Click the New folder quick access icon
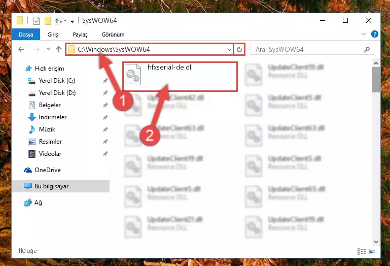 click(x=48, y=21)
